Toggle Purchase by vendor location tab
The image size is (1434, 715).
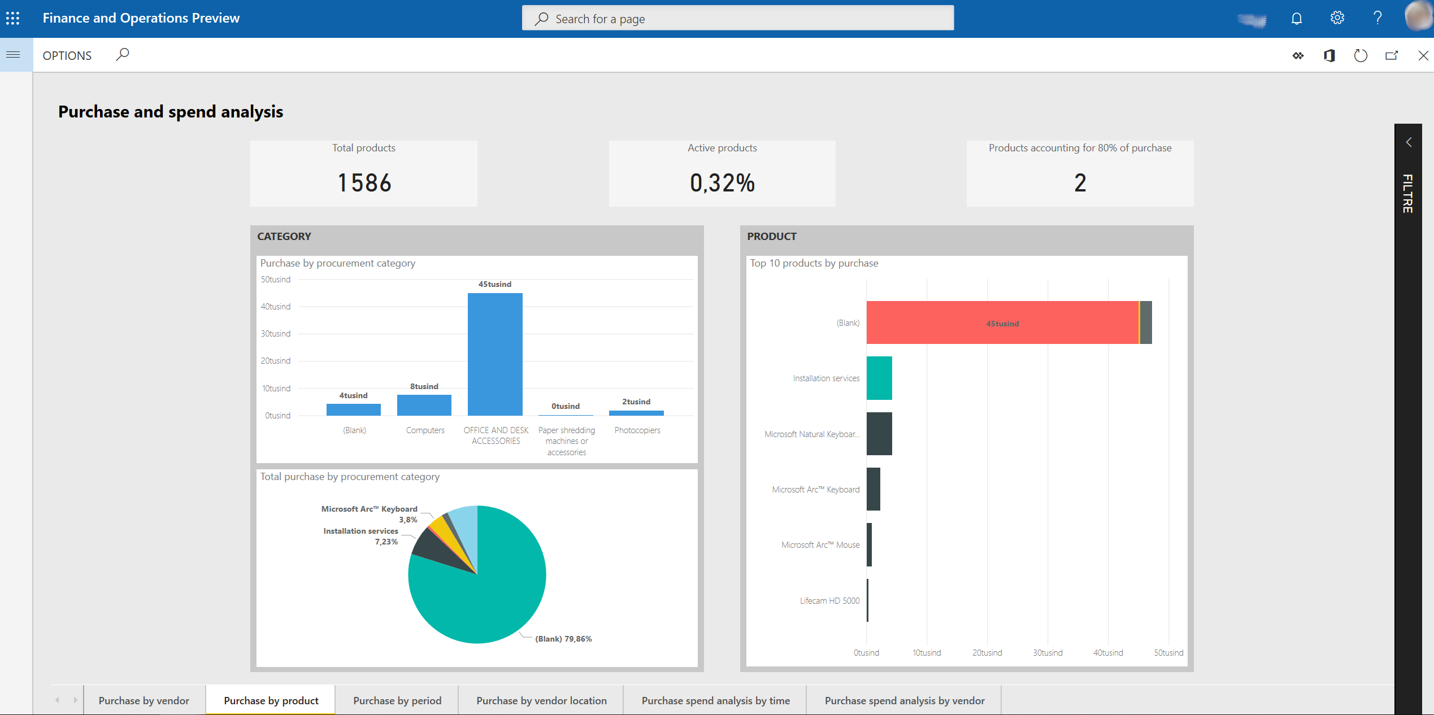click(541, 700)
